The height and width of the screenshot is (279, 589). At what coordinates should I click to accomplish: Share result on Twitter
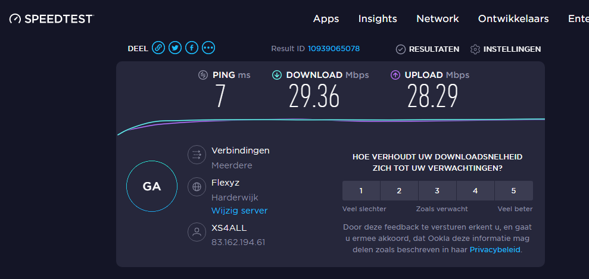(174, 48)
